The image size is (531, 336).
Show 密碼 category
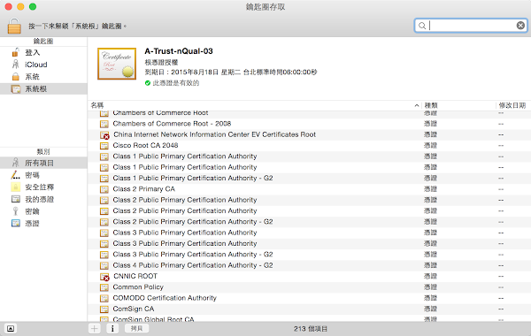pos(43,175)
